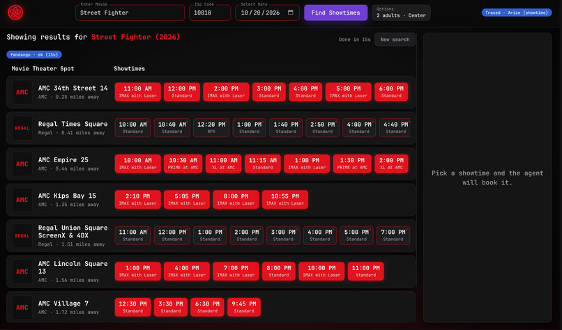Screen dimensions: 562x330
Task: Click the AMC Village 7 theater name
Action: [63, 303]
